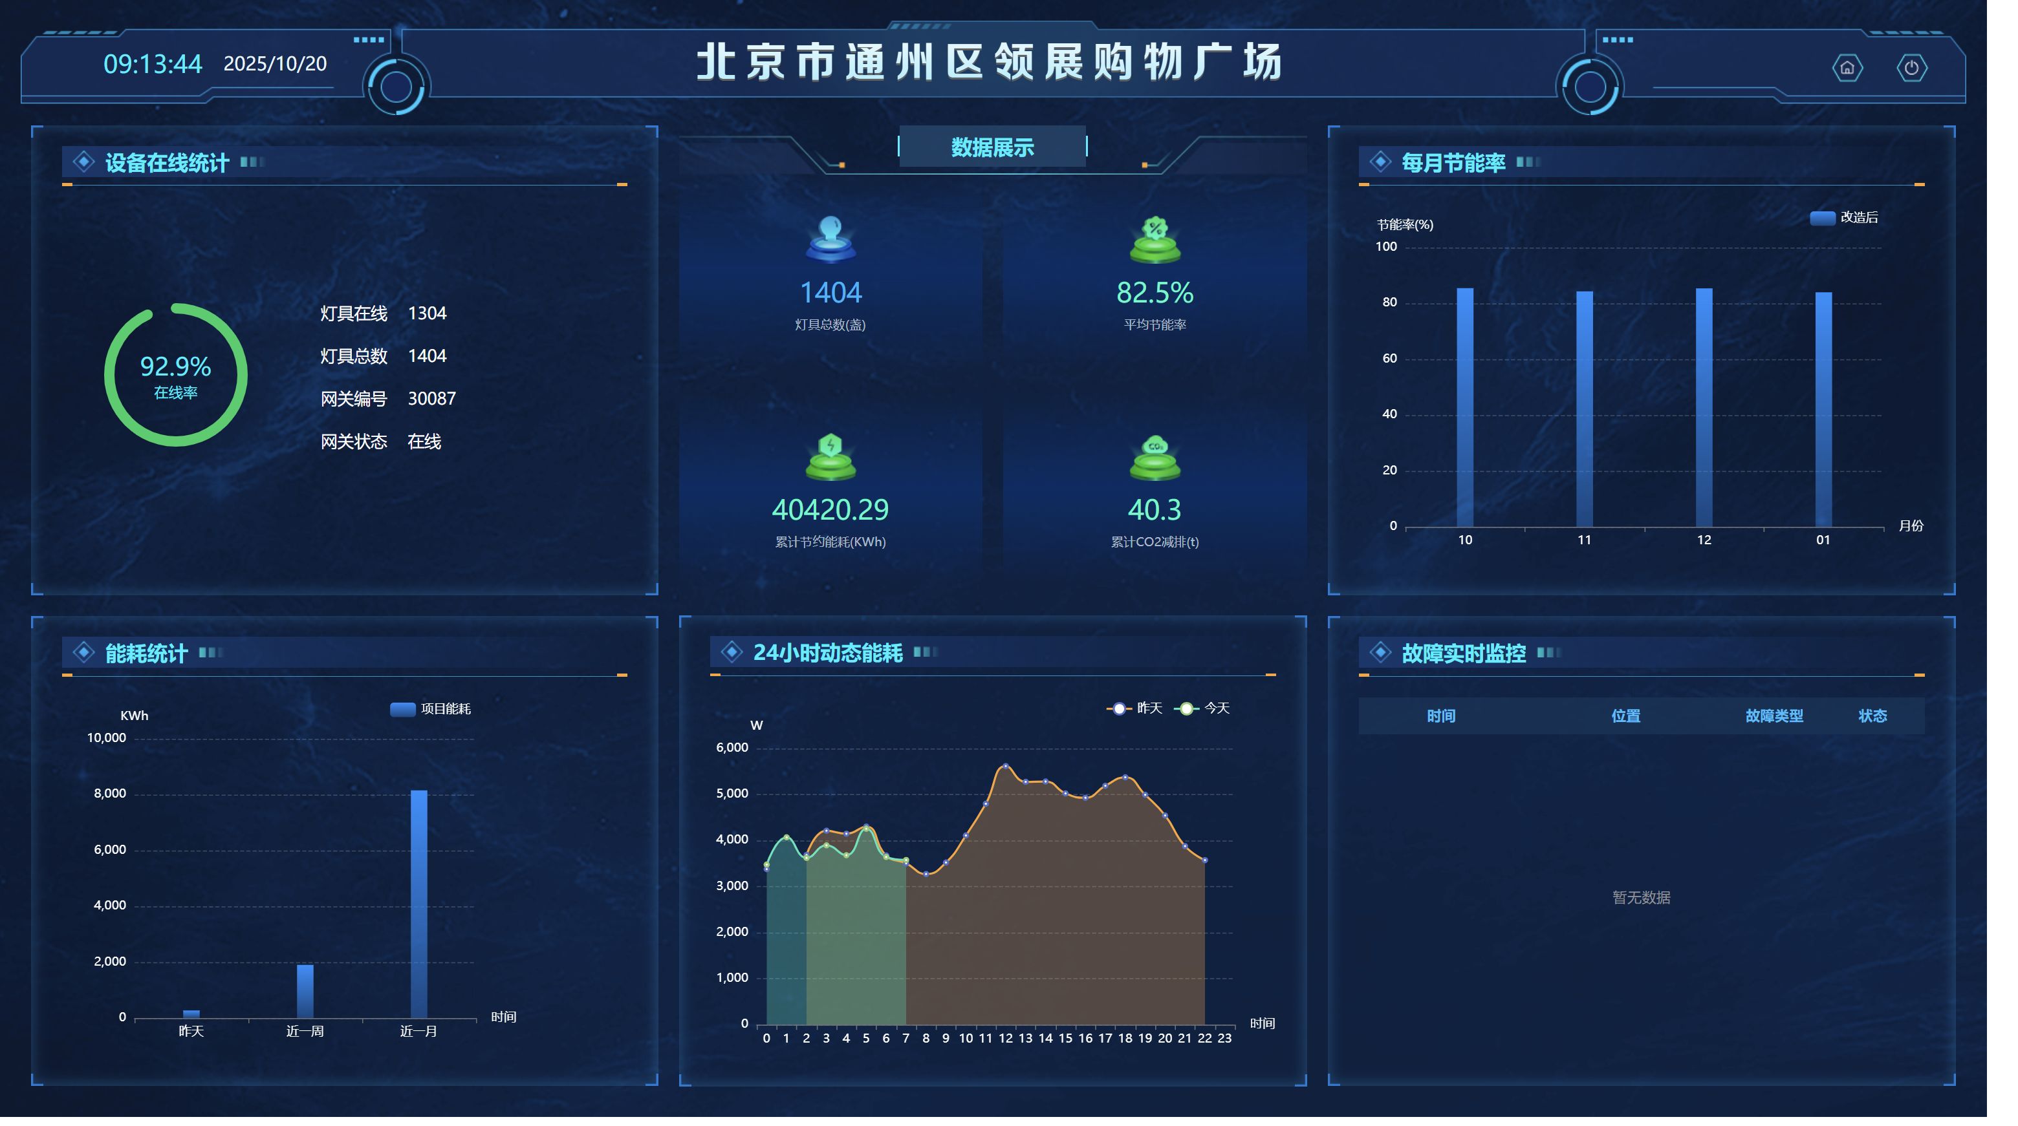Click the home hexagon icon
2018x1126 pixels.
pyautogui.click(x=1847, y=68)
